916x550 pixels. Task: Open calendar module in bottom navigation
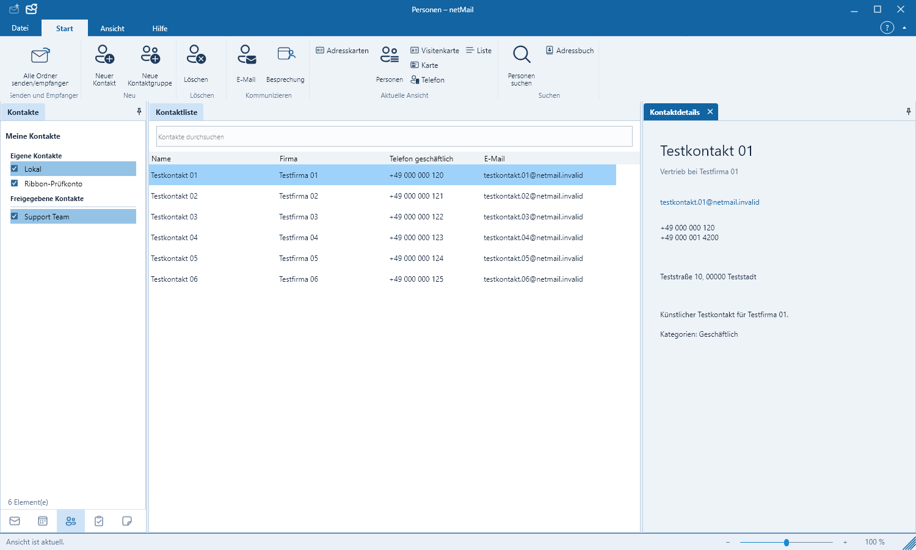pyautogui.click(x=43, y=521)
